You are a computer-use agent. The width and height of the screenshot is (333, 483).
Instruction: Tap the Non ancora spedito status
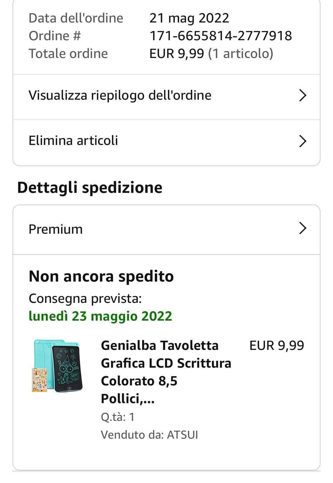[101, 277]
